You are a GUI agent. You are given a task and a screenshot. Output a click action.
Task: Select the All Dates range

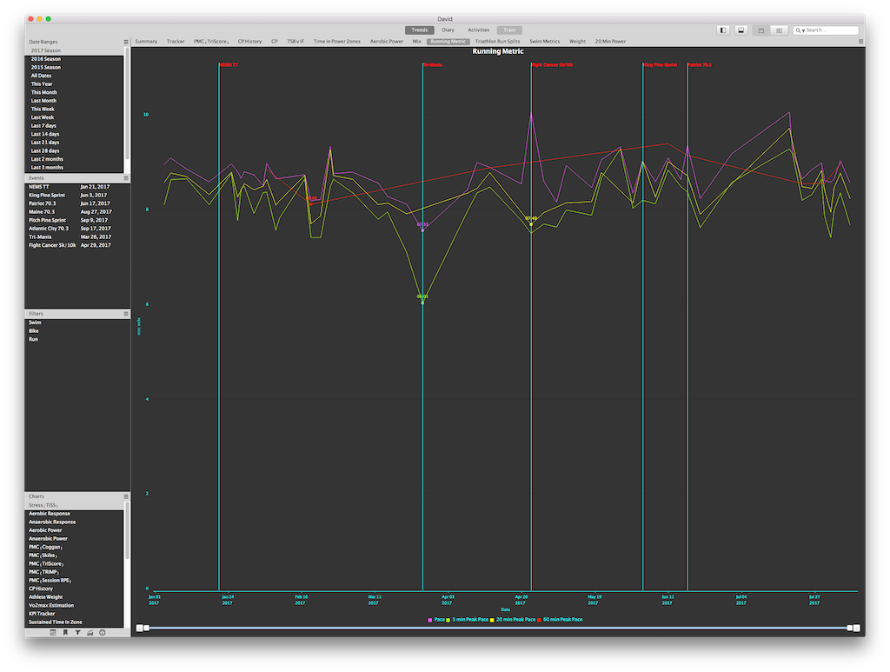pyautogui.click(x=74, y=76)
